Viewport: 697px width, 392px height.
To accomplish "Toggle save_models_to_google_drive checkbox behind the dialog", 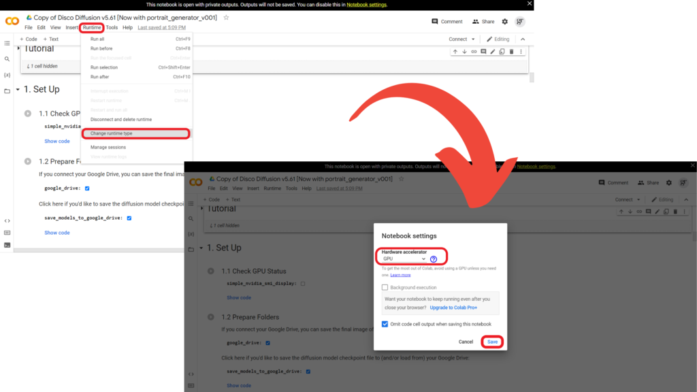I will coord(308,372).
